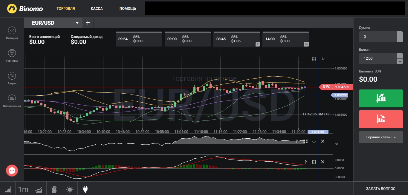Screen dimensions: 408x195
Task: Change the 1m timeframe setting
Action: click(x=23, y=189)
